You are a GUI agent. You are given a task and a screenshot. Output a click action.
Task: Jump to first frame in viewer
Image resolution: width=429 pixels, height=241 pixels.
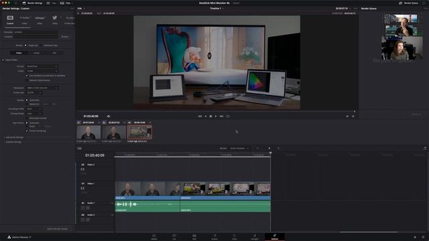(200, 116)
